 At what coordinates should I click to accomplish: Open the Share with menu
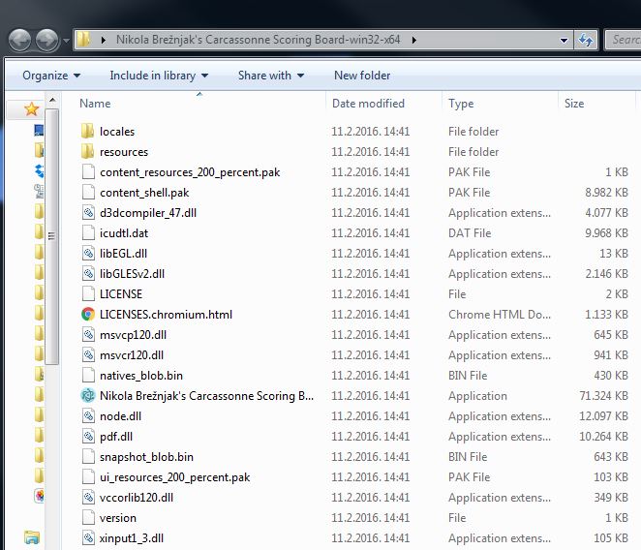click(x=271, y=76)
